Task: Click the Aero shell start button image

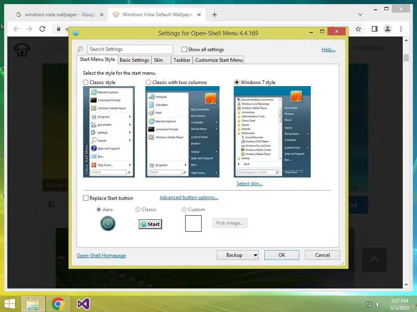Action: [x=108, y=223]
